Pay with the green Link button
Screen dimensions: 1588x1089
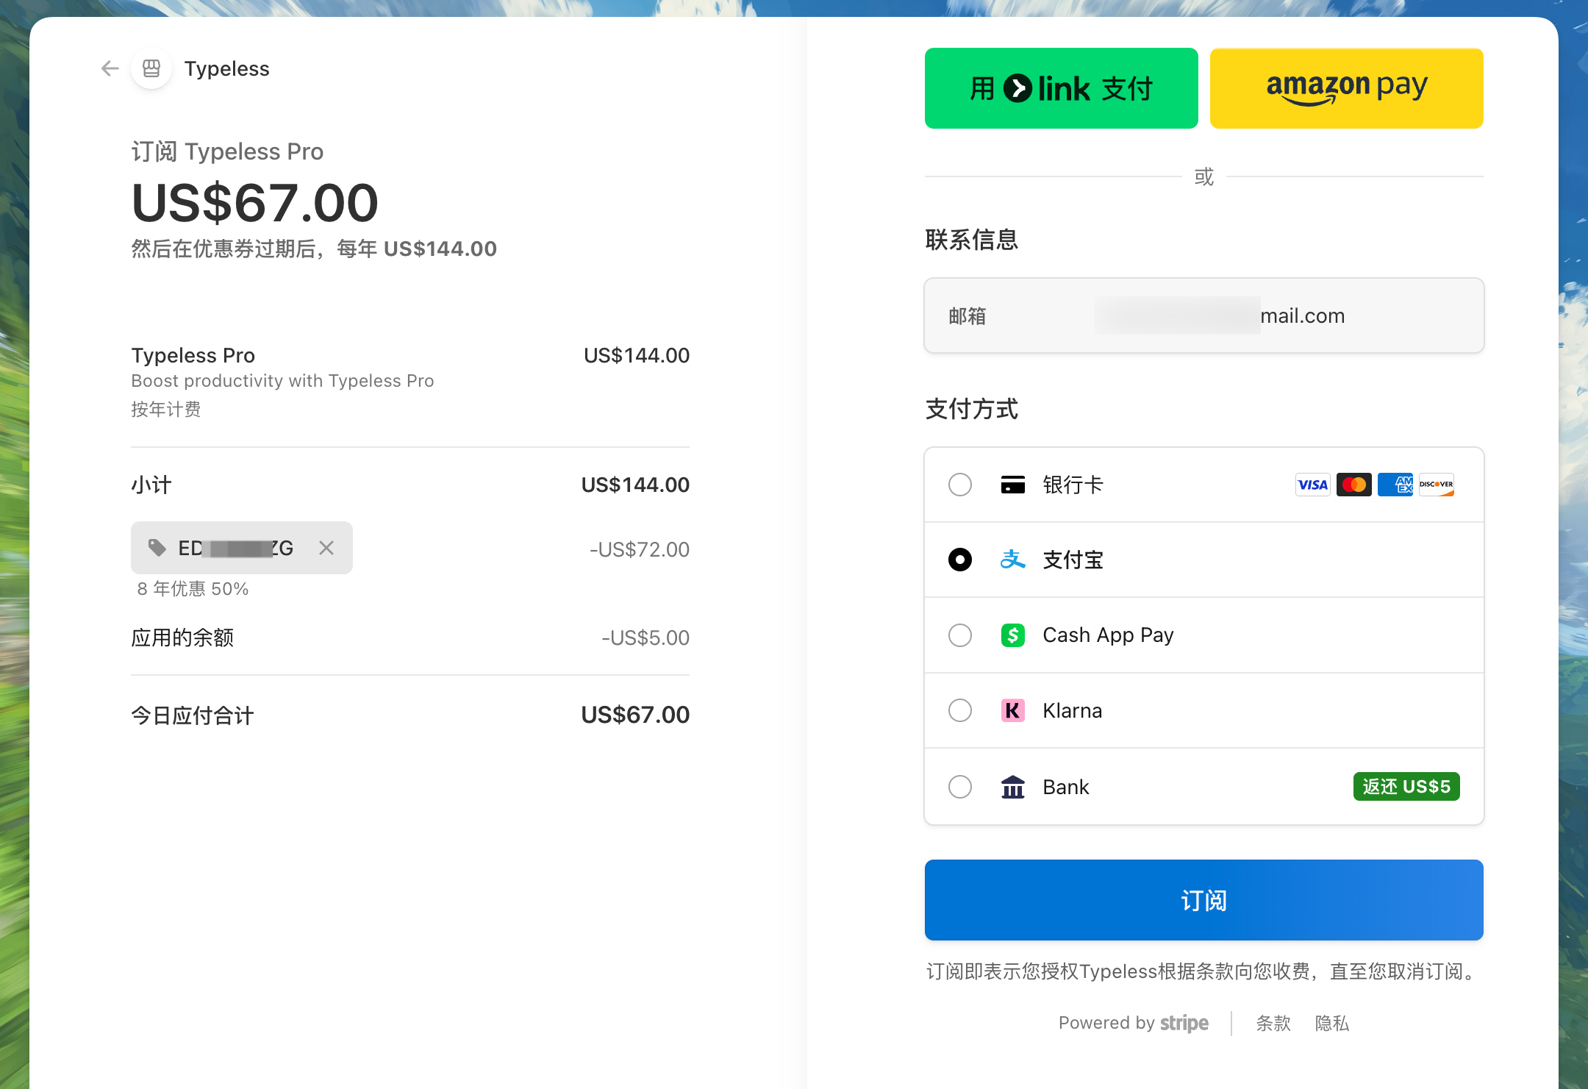click(1061, 88)
